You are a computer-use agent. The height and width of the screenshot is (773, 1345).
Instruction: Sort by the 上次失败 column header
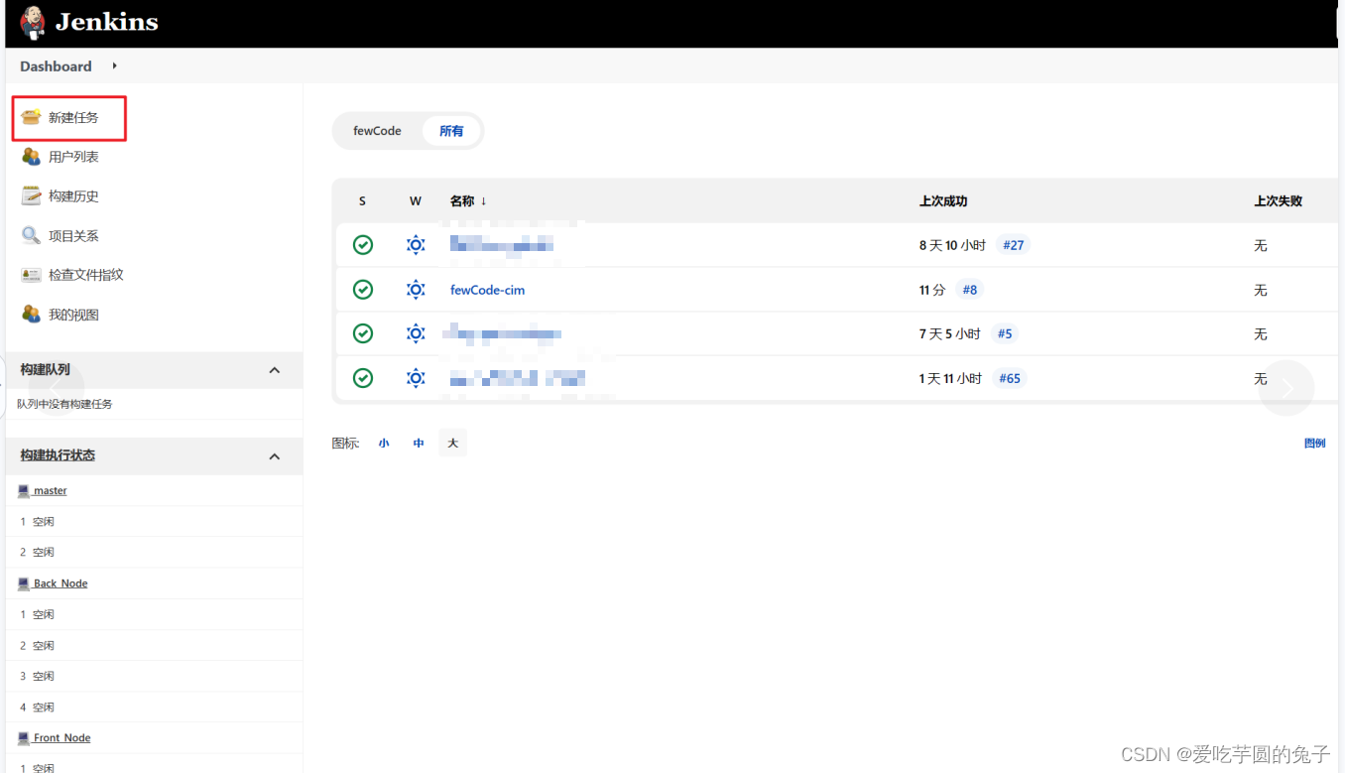point(1279,201)
